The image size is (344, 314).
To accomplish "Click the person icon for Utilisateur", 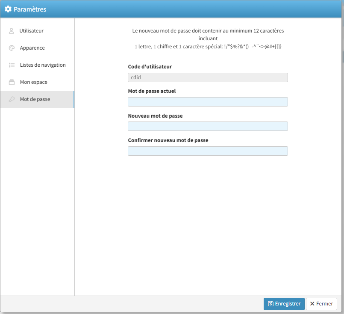I will tap(12, 31).
